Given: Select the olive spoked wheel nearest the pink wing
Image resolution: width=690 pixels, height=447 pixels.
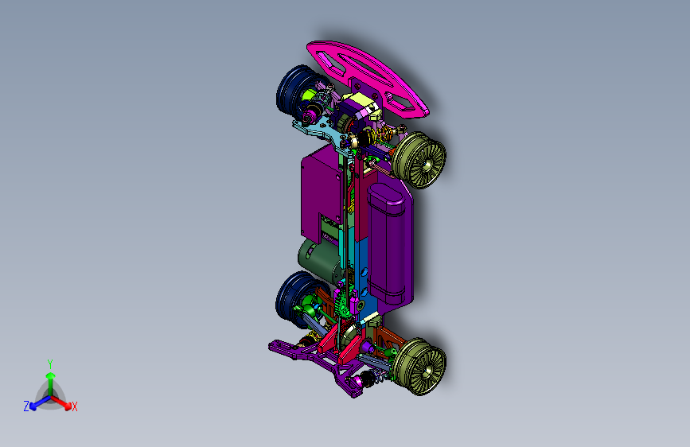Looking at the screenshot, I should [x=419, y=160].
